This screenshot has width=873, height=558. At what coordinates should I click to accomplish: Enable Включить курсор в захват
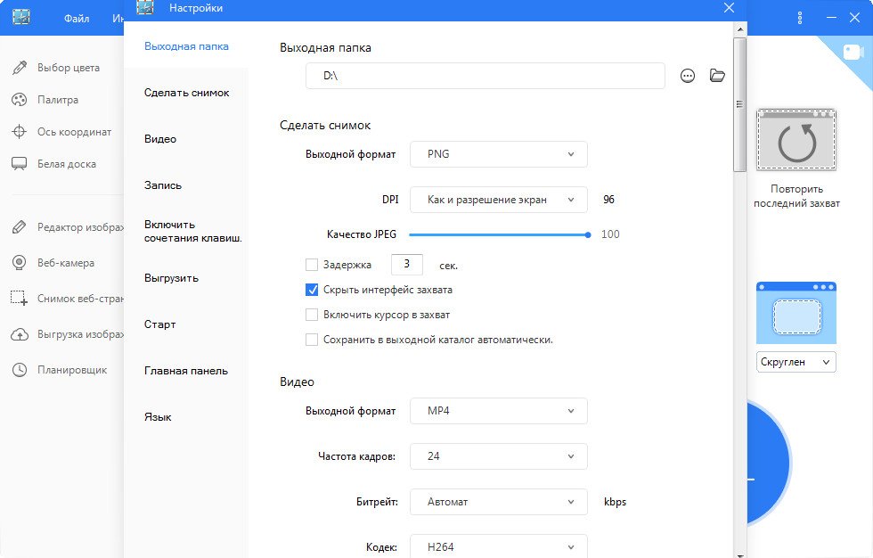pos(312,315)
